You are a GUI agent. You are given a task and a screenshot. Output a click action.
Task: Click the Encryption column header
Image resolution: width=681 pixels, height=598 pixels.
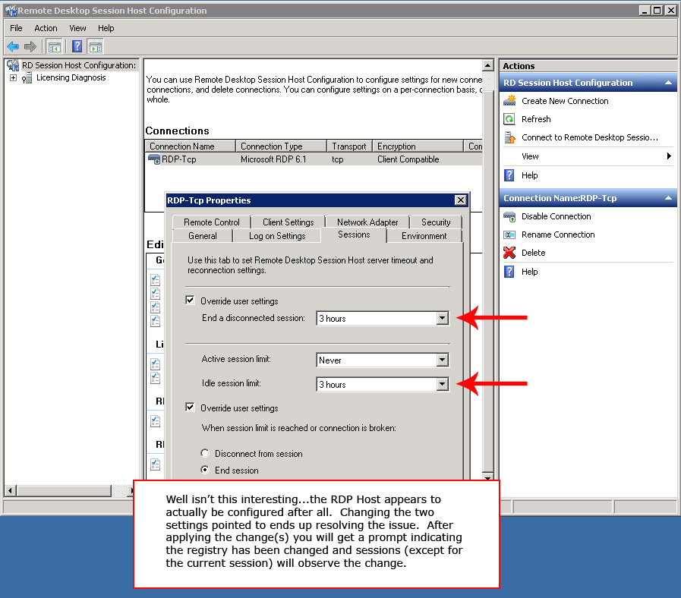click(418, 146)
